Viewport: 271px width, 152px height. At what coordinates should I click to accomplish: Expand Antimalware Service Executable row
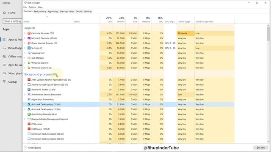point(25,95)
